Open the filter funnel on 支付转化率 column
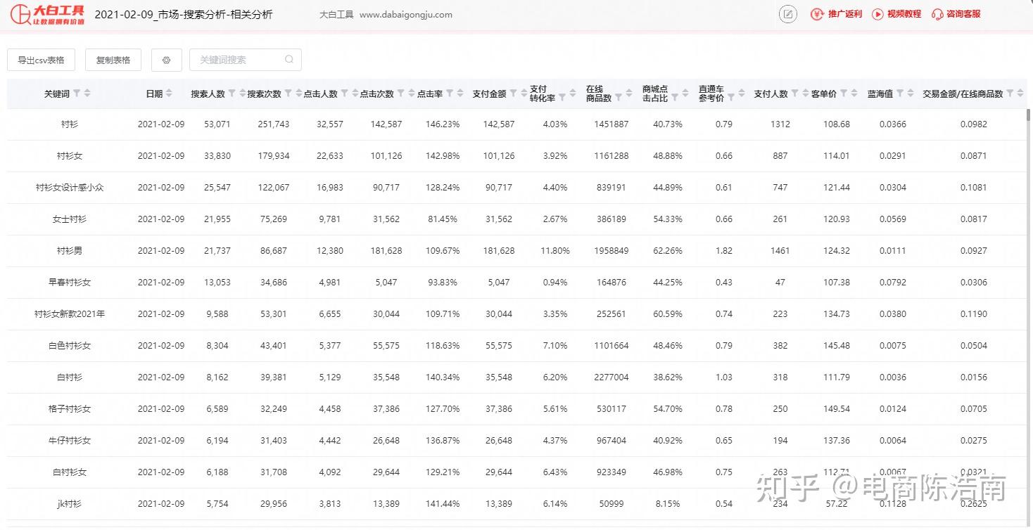The height and width of the screenshot is (530, 1033). coord(562,96)
